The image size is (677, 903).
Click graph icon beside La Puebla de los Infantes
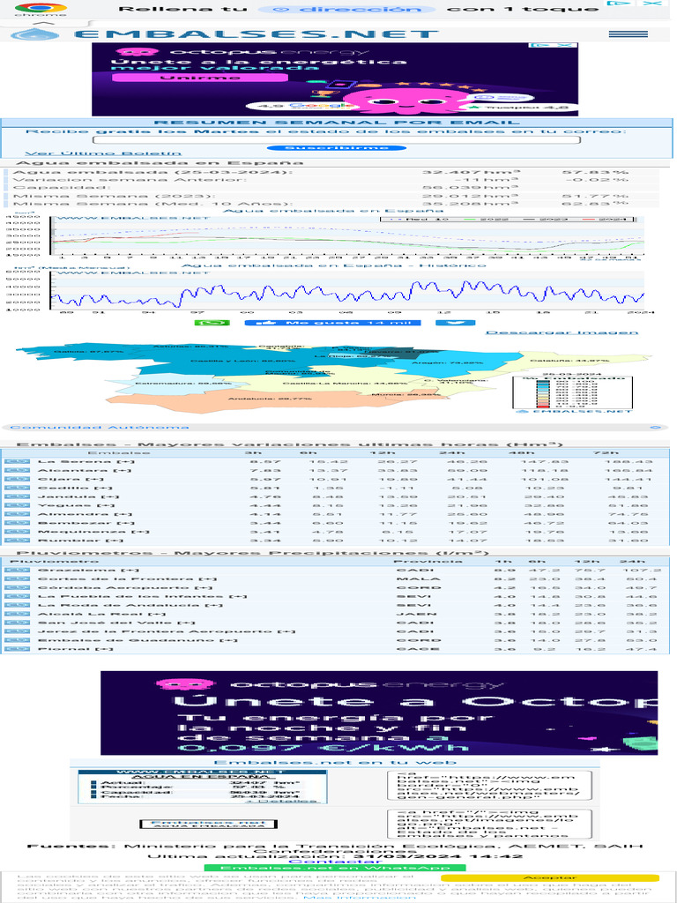pyautogui.click(x=17, y=597)
